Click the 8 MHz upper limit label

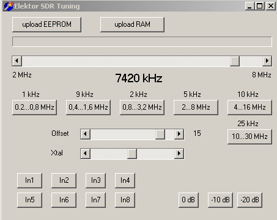262,75
